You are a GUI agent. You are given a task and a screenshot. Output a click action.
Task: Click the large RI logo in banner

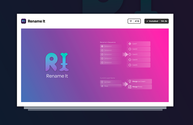[57, 62]
